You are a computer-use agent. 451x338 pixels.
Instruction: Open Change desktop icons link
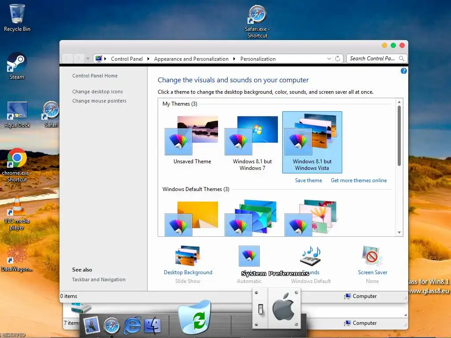[97, 92]
